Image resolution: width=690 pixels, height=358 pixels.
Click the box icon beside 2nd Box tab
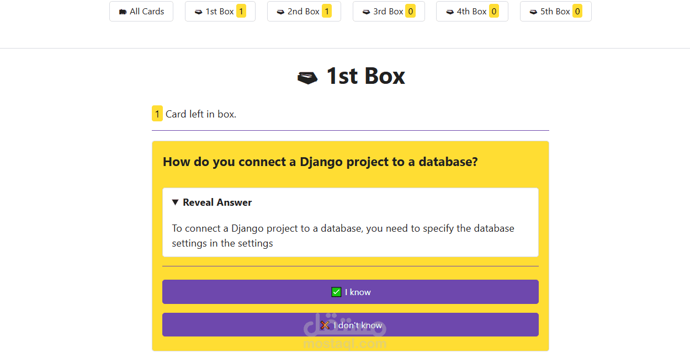coord(280,12)
